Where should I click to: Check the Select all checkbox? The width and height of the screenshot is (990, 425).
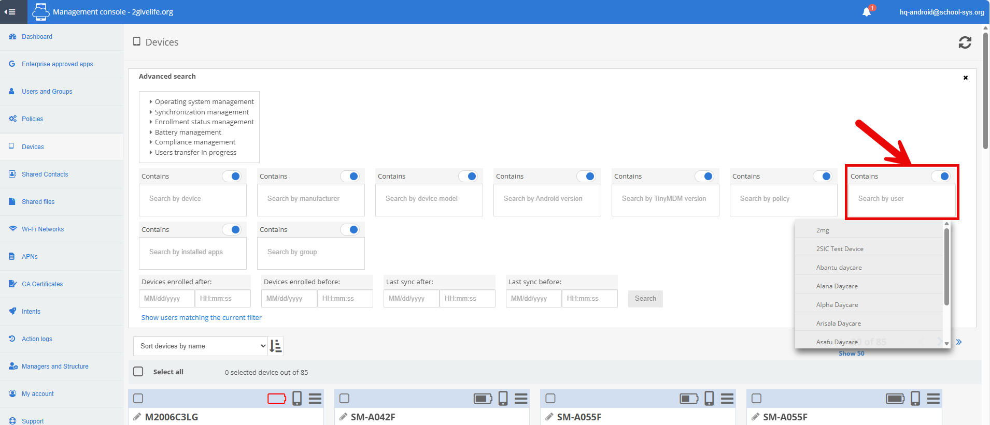point(138,372)
